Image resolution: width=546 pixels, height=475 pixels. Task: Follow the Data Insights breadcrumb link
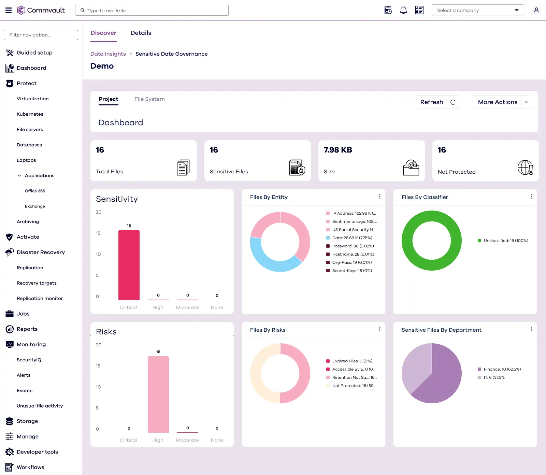pos(108,54)
